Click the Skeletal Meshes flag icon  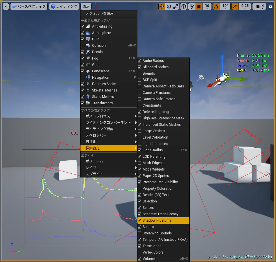88,90
